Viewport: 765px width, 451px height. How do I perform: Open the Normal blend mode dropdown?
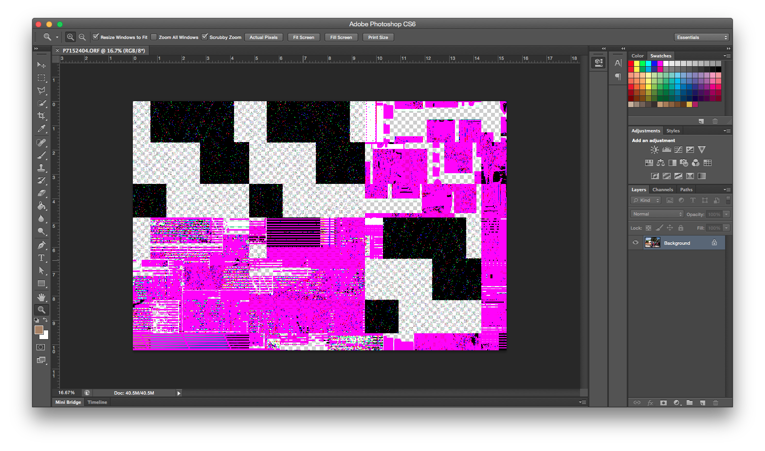click(x=657, y=214)
